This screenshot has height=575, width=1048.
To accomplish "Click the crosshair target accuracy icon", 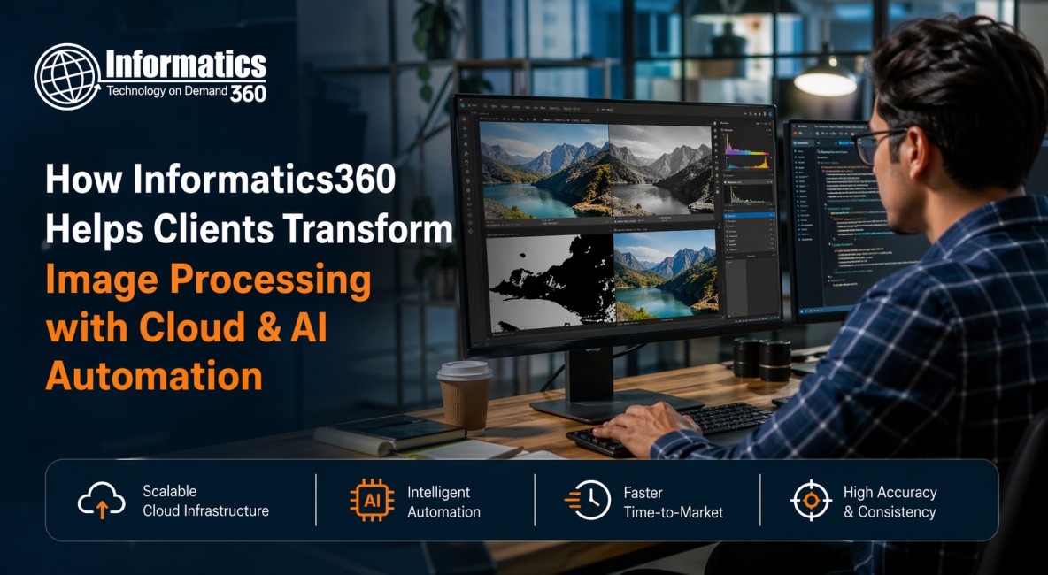I will (x=811, y=501).
